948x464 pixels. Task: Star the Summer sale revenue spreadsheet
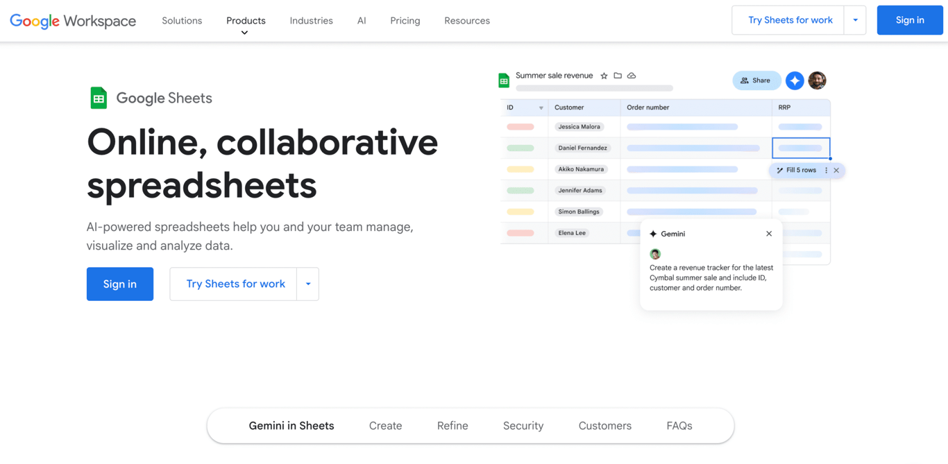[604, 76]
